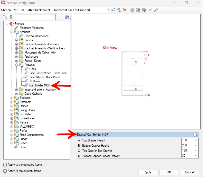The width and height of the screenshot is (203, 177).
Task: Open Bottom Gap for Bottom Drawer dropdown
Action: pos(196,156)
